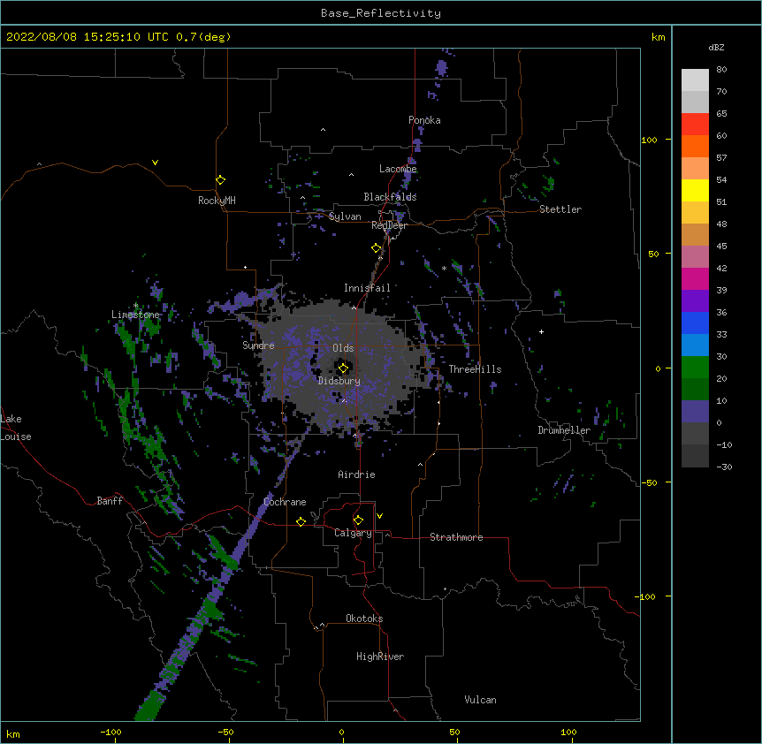Select yellow v marker northeast of Calgary

click(379, 516)
